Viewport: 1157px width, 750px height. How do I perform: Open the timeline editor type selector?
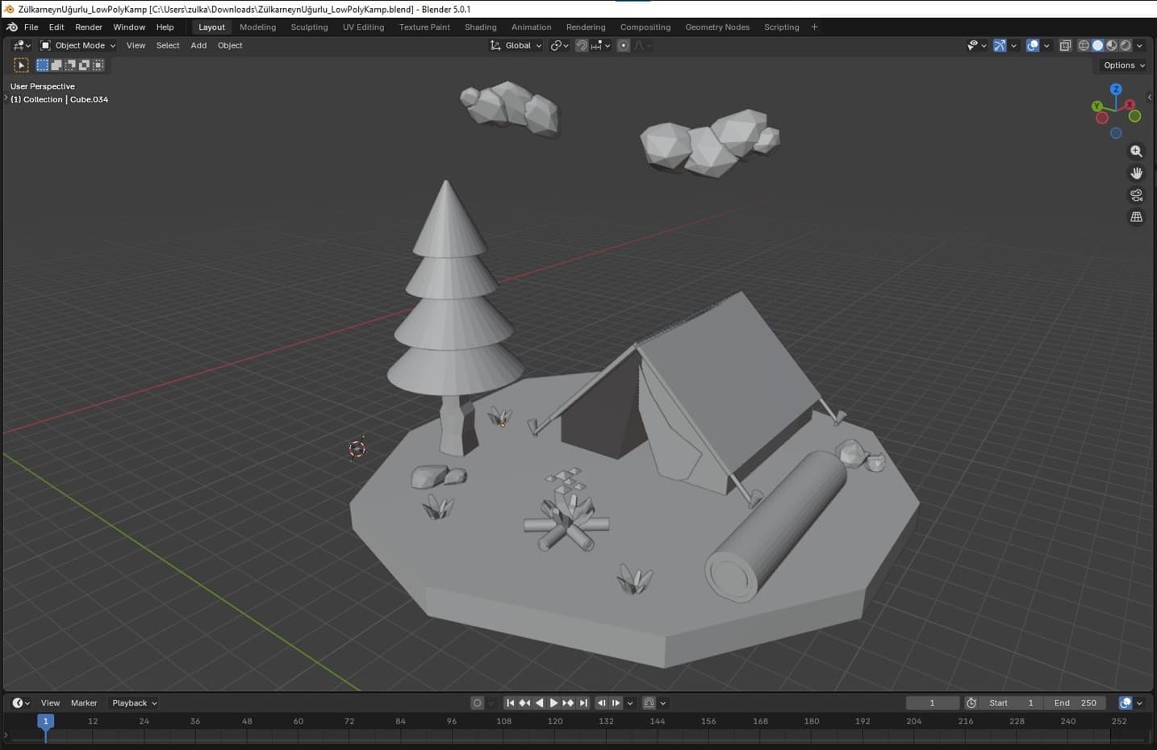pos(22,702)
